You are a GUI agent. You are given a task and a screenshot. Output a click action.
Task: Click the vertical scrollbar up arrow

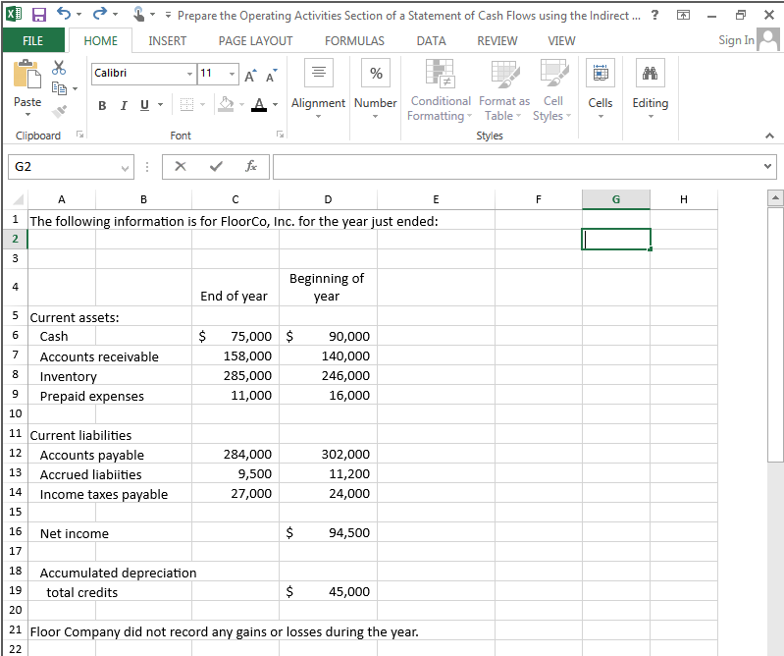point(775,197)
